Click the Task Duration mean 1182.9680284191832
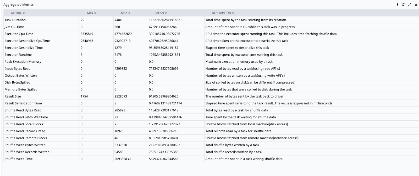The height and width of the screenshot is (176, 419). 164,20
